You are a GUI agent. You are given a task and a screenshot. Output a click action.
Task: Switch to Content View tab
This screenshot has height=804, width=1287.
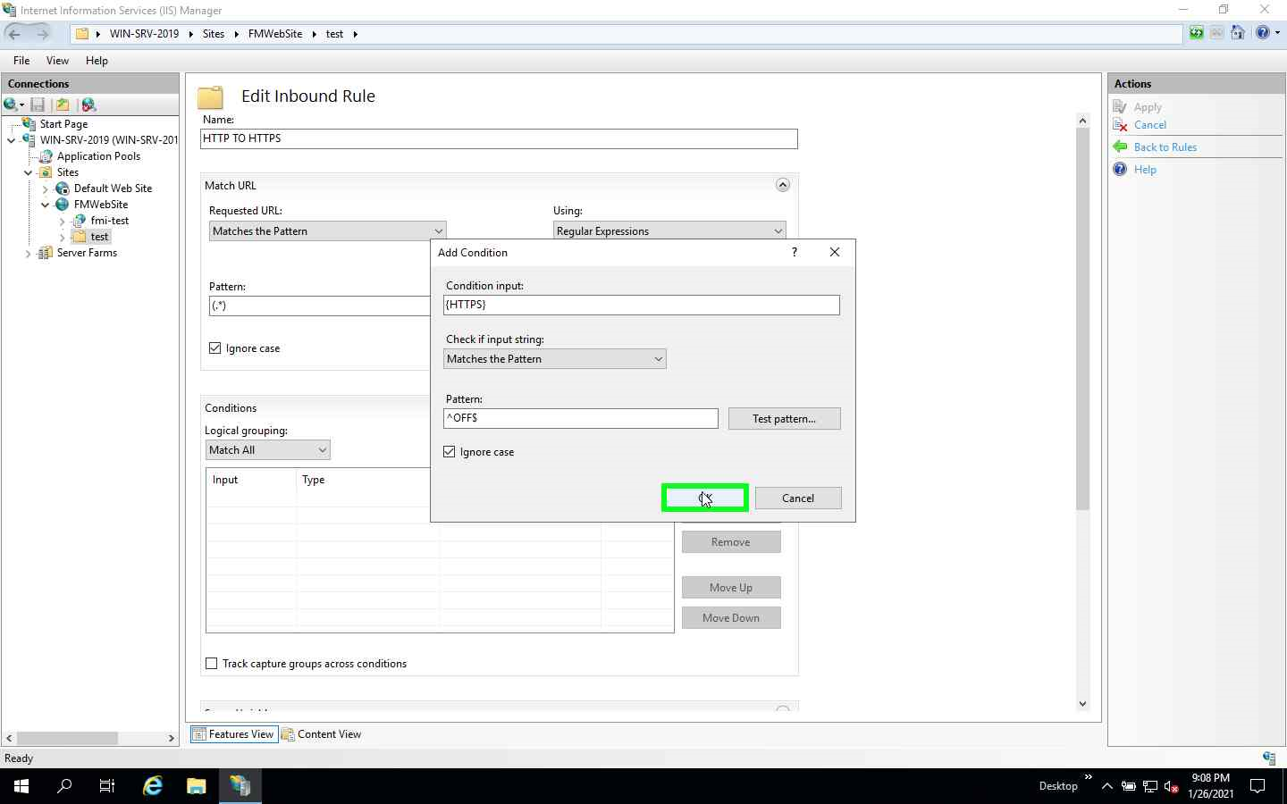pos(322,734)
